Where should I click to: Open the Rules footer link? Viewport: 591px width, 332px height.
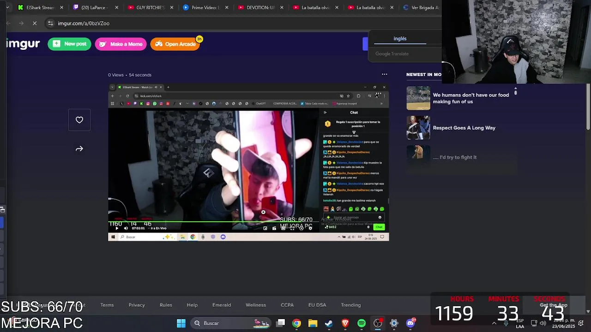166,305
